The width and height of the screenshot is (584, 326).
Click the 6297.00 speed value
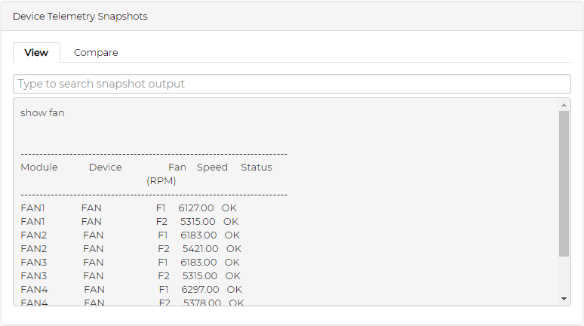pos(201,290)
